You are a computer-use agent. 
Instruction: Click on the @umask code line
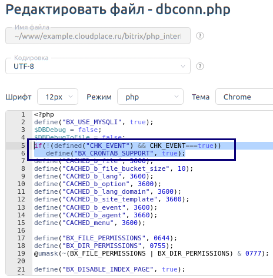tap(151, 253)
